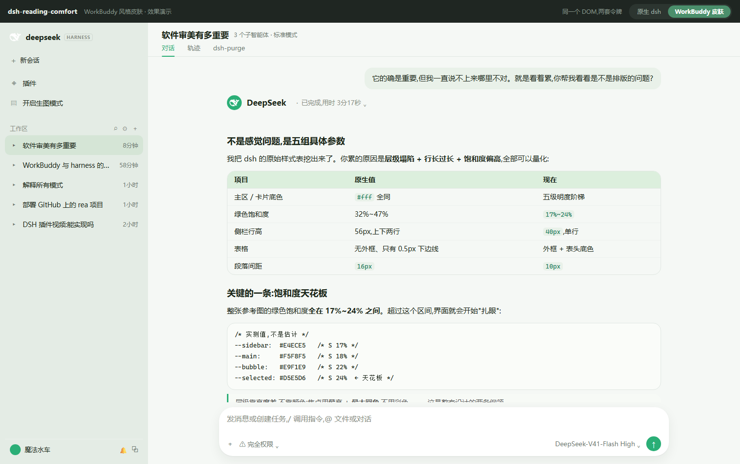This screenshot has width=740, height=464.
Task: Search the 工作区 workspace list
Action: coord(115,129)
